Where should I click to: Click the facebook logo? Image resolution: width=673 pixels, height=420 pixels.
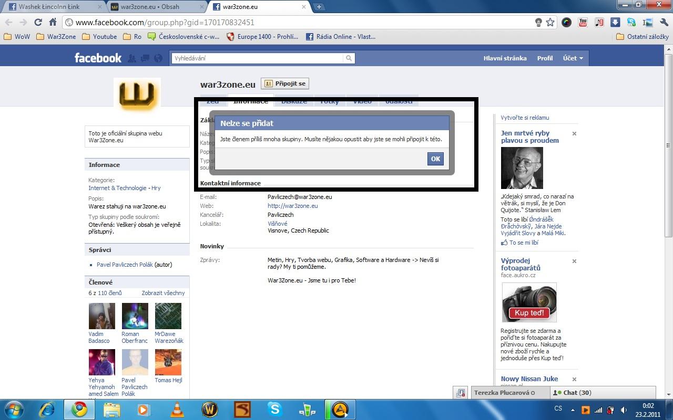[98, 58]
